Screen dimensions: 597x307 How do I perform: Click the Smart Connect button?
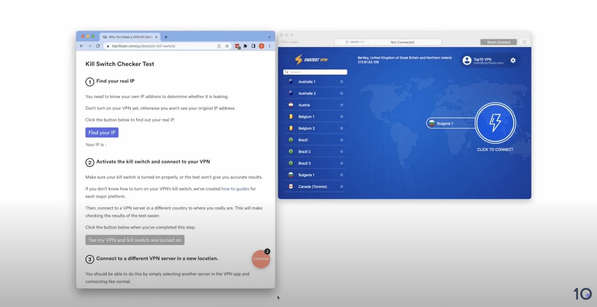[498, 42]
